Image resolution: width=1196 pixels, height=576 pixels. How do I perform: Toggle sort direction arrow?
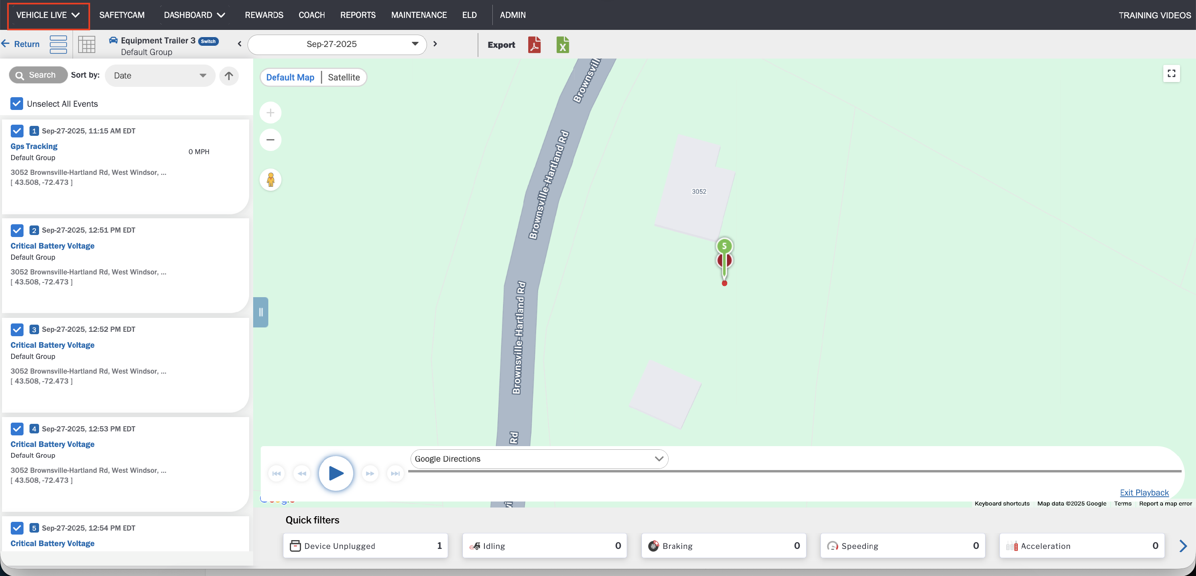point(229,76)
